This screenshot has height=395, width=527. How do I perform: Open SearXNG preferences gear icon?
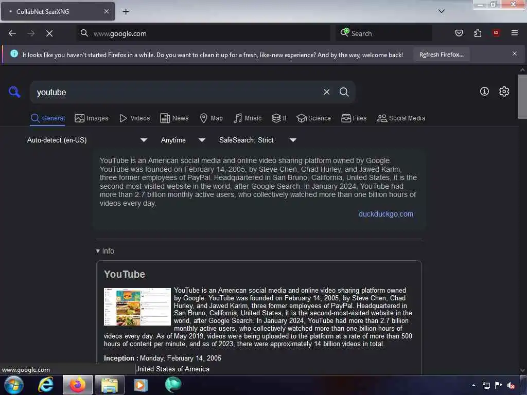(504, 92)
